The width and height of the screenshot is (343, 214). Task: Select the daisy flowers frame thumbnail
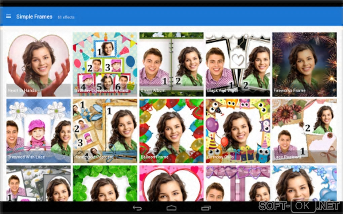pyautogui.click(x=38, y=183)
